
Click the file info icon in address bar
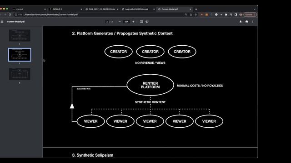tap(16, 14)
